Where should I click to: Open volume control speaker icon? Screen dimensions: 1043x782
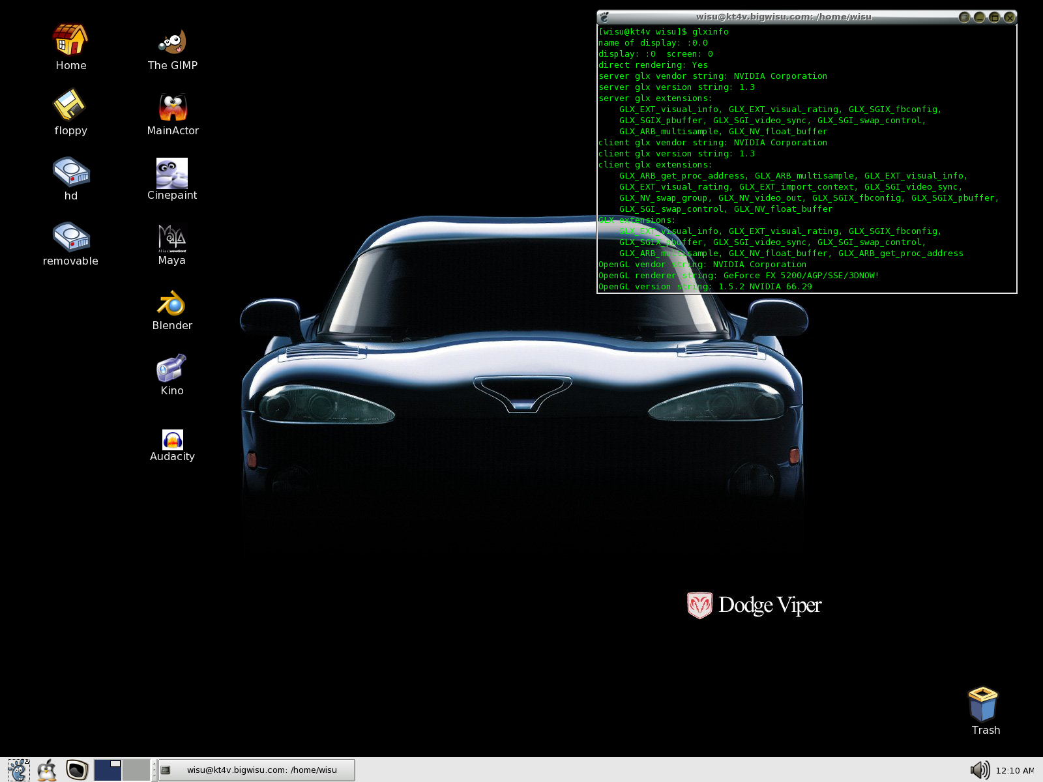[980, 770]
